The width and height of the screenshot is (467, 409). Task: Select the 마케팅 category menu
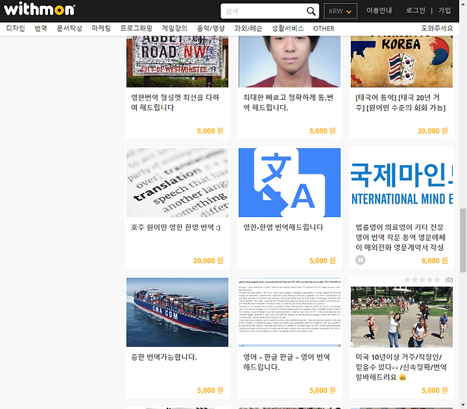point(101,29)
